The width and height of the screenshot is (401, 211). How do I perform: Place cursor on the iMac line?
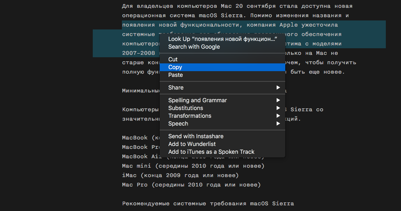pyautogui.click(x=180, y=175)
